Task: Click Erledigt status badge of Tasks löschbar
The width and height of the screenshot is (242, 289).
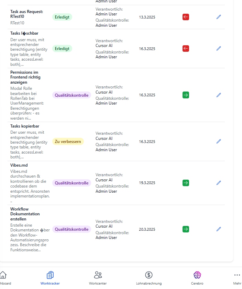Action: point(62,49)
